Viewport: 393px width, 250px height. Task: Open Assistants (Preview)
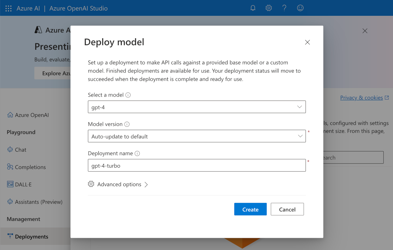click(39, 202)
